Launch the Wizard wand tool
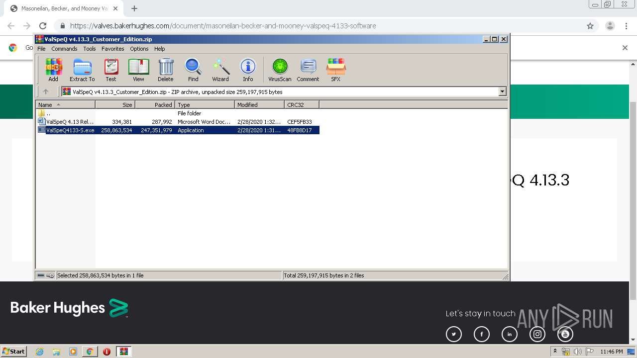Screen dimensions: 637x358 pos(220,70)
